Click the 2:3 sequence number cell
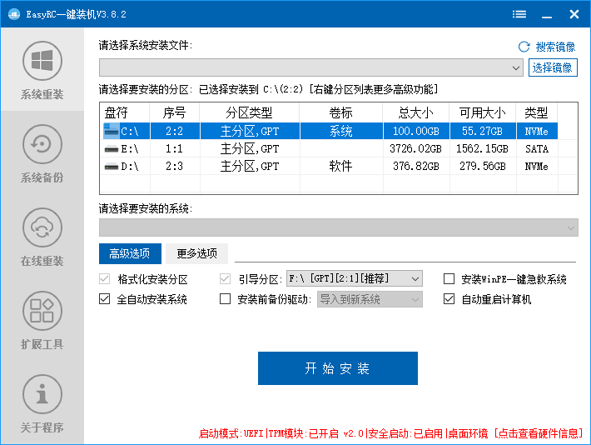The width and height of the screenshot is (591, 445). point(175,166)
